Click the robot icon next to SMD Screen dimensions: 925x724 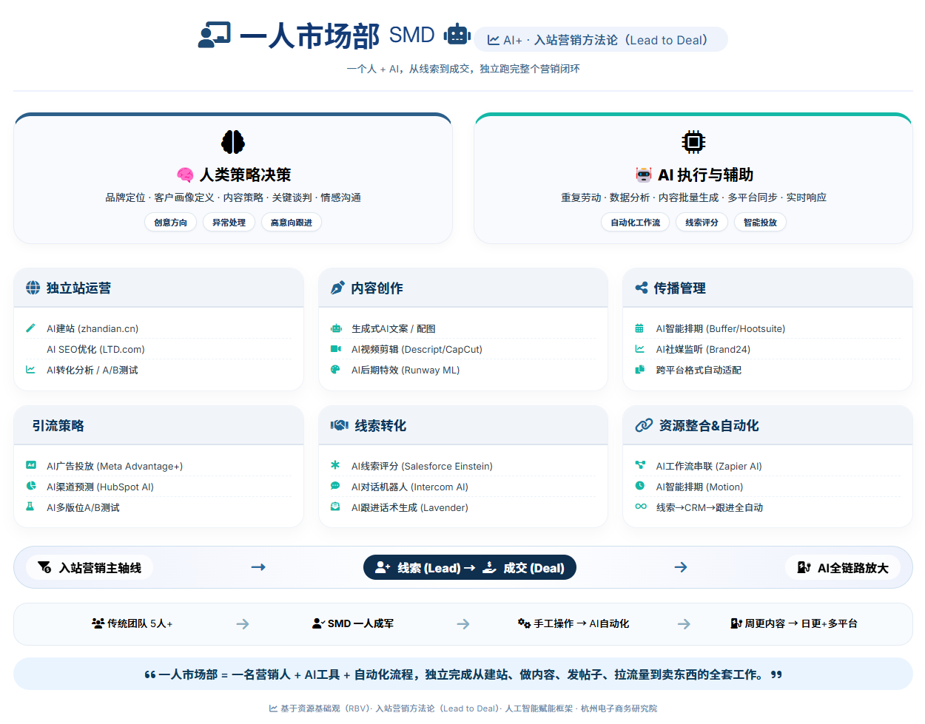point(457,34)
